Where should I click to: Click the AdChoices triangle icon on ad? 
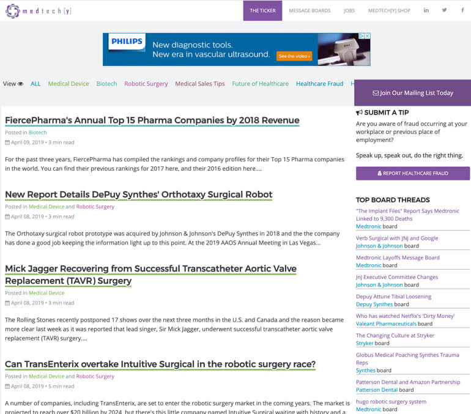coord(361,36)
